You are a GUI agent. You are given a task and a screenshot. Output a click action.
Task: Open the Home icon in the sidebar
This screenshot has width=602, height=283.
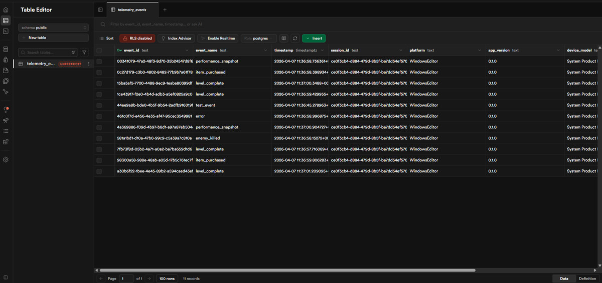[6, 10]
